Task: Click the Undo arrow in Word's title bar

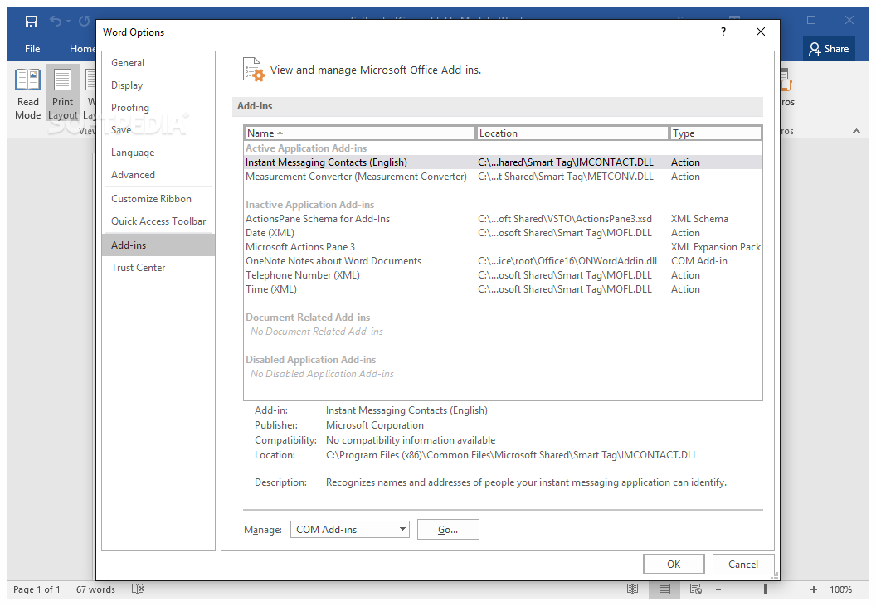Action: 56,22
